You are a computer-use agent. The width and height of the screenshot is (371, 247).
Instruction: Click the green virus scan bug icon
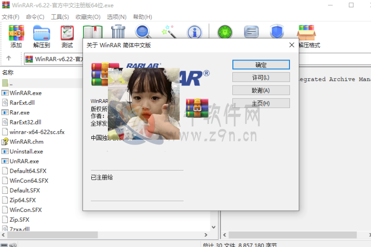click(225, 32)
